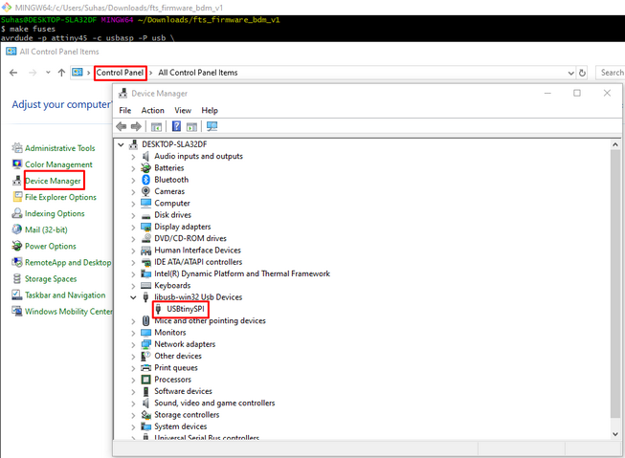Click the Network adapters icon
Viewport: 625px width, 458px height.
click(145, 344)
